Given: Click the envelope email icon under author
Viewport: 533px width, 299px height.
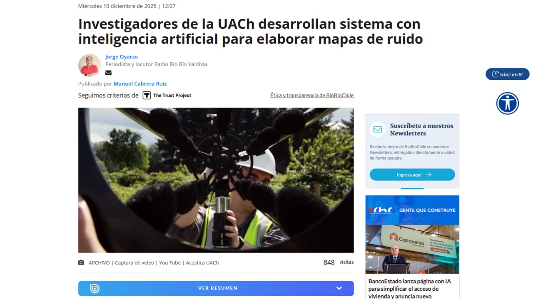Looking at the screenshot, I should 108,73.
